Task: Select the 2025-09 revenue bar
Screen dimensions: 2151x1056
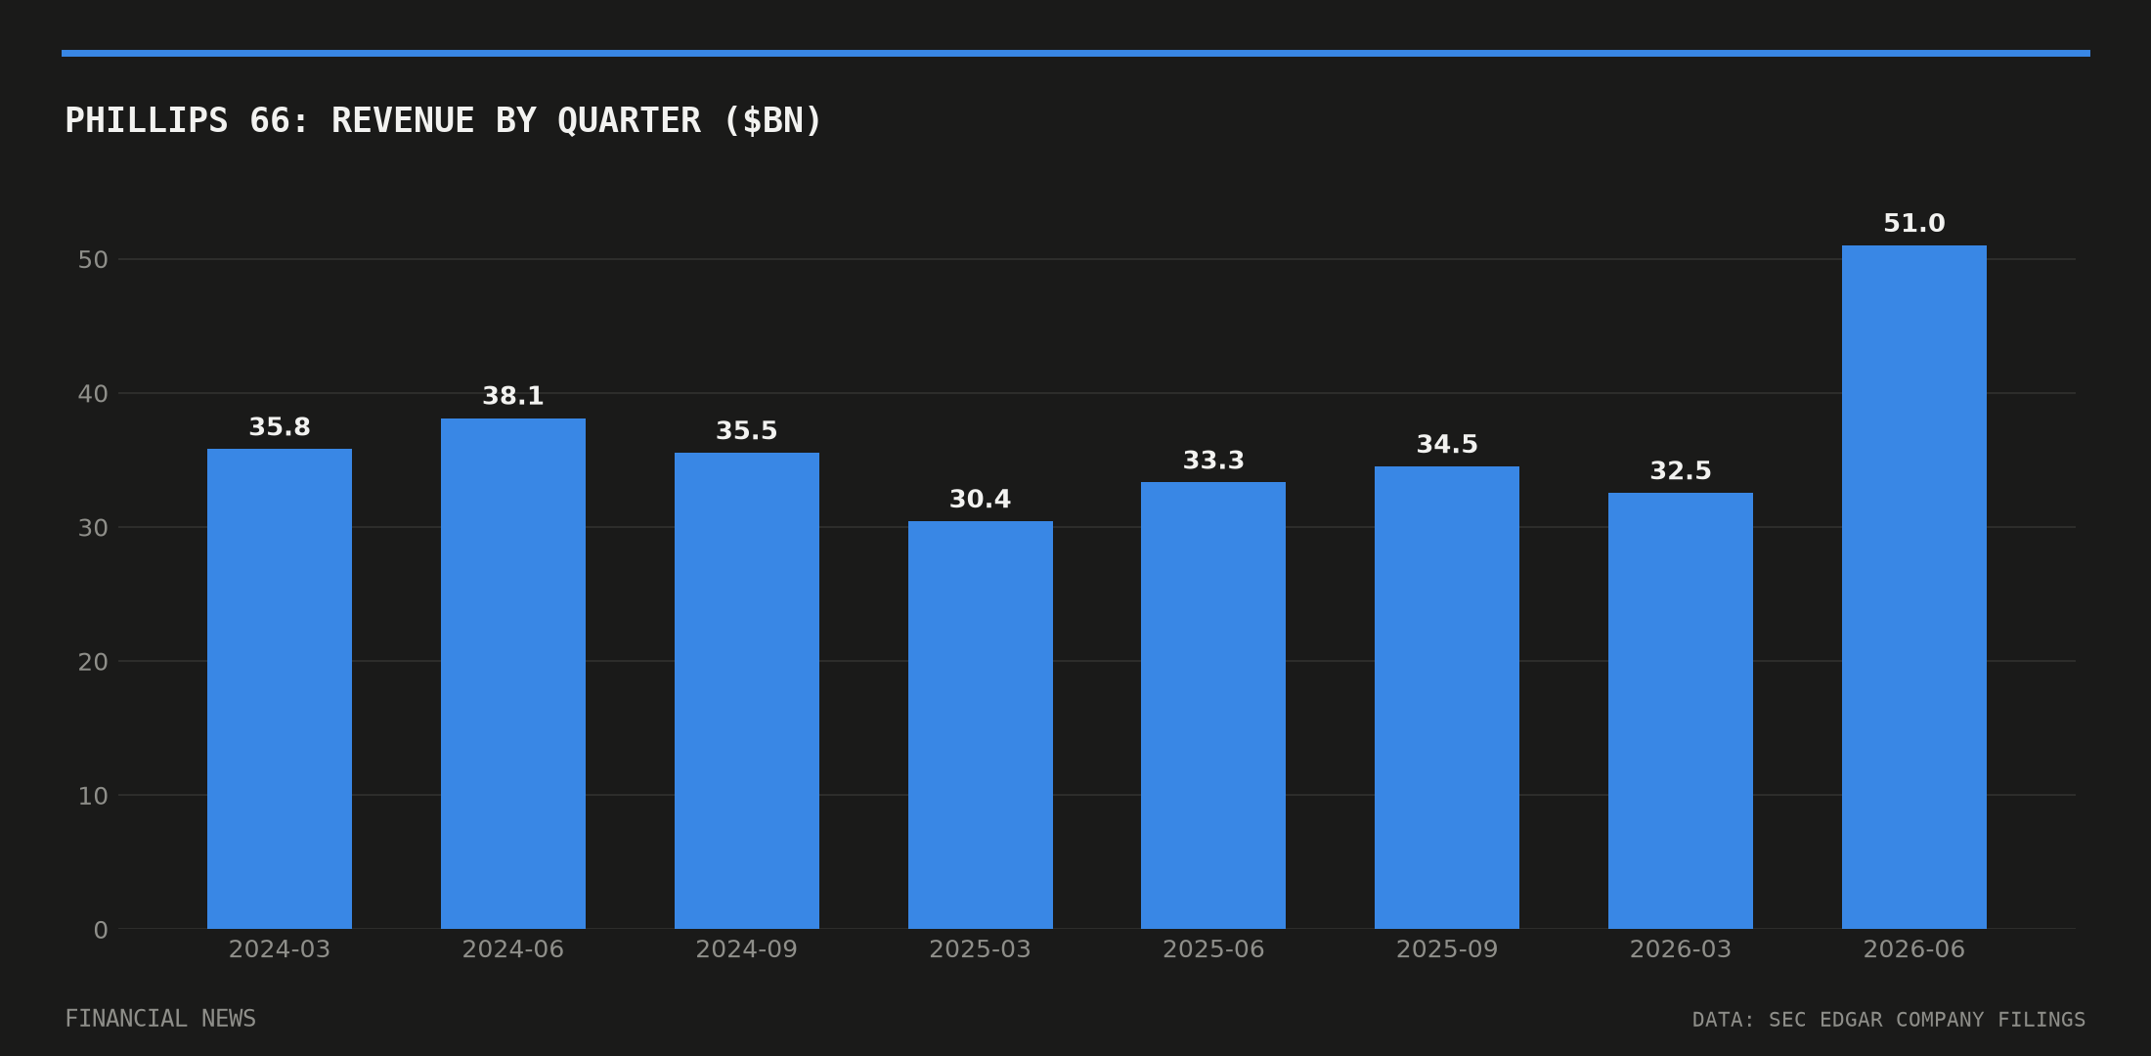Action: coord(1447,697)
